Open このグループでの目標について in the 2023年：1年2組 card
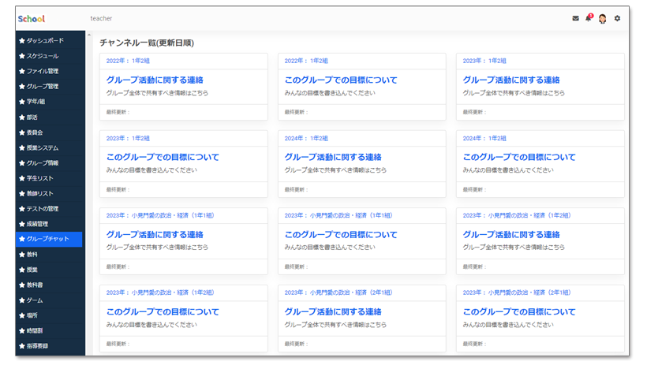 click(163, 157)
